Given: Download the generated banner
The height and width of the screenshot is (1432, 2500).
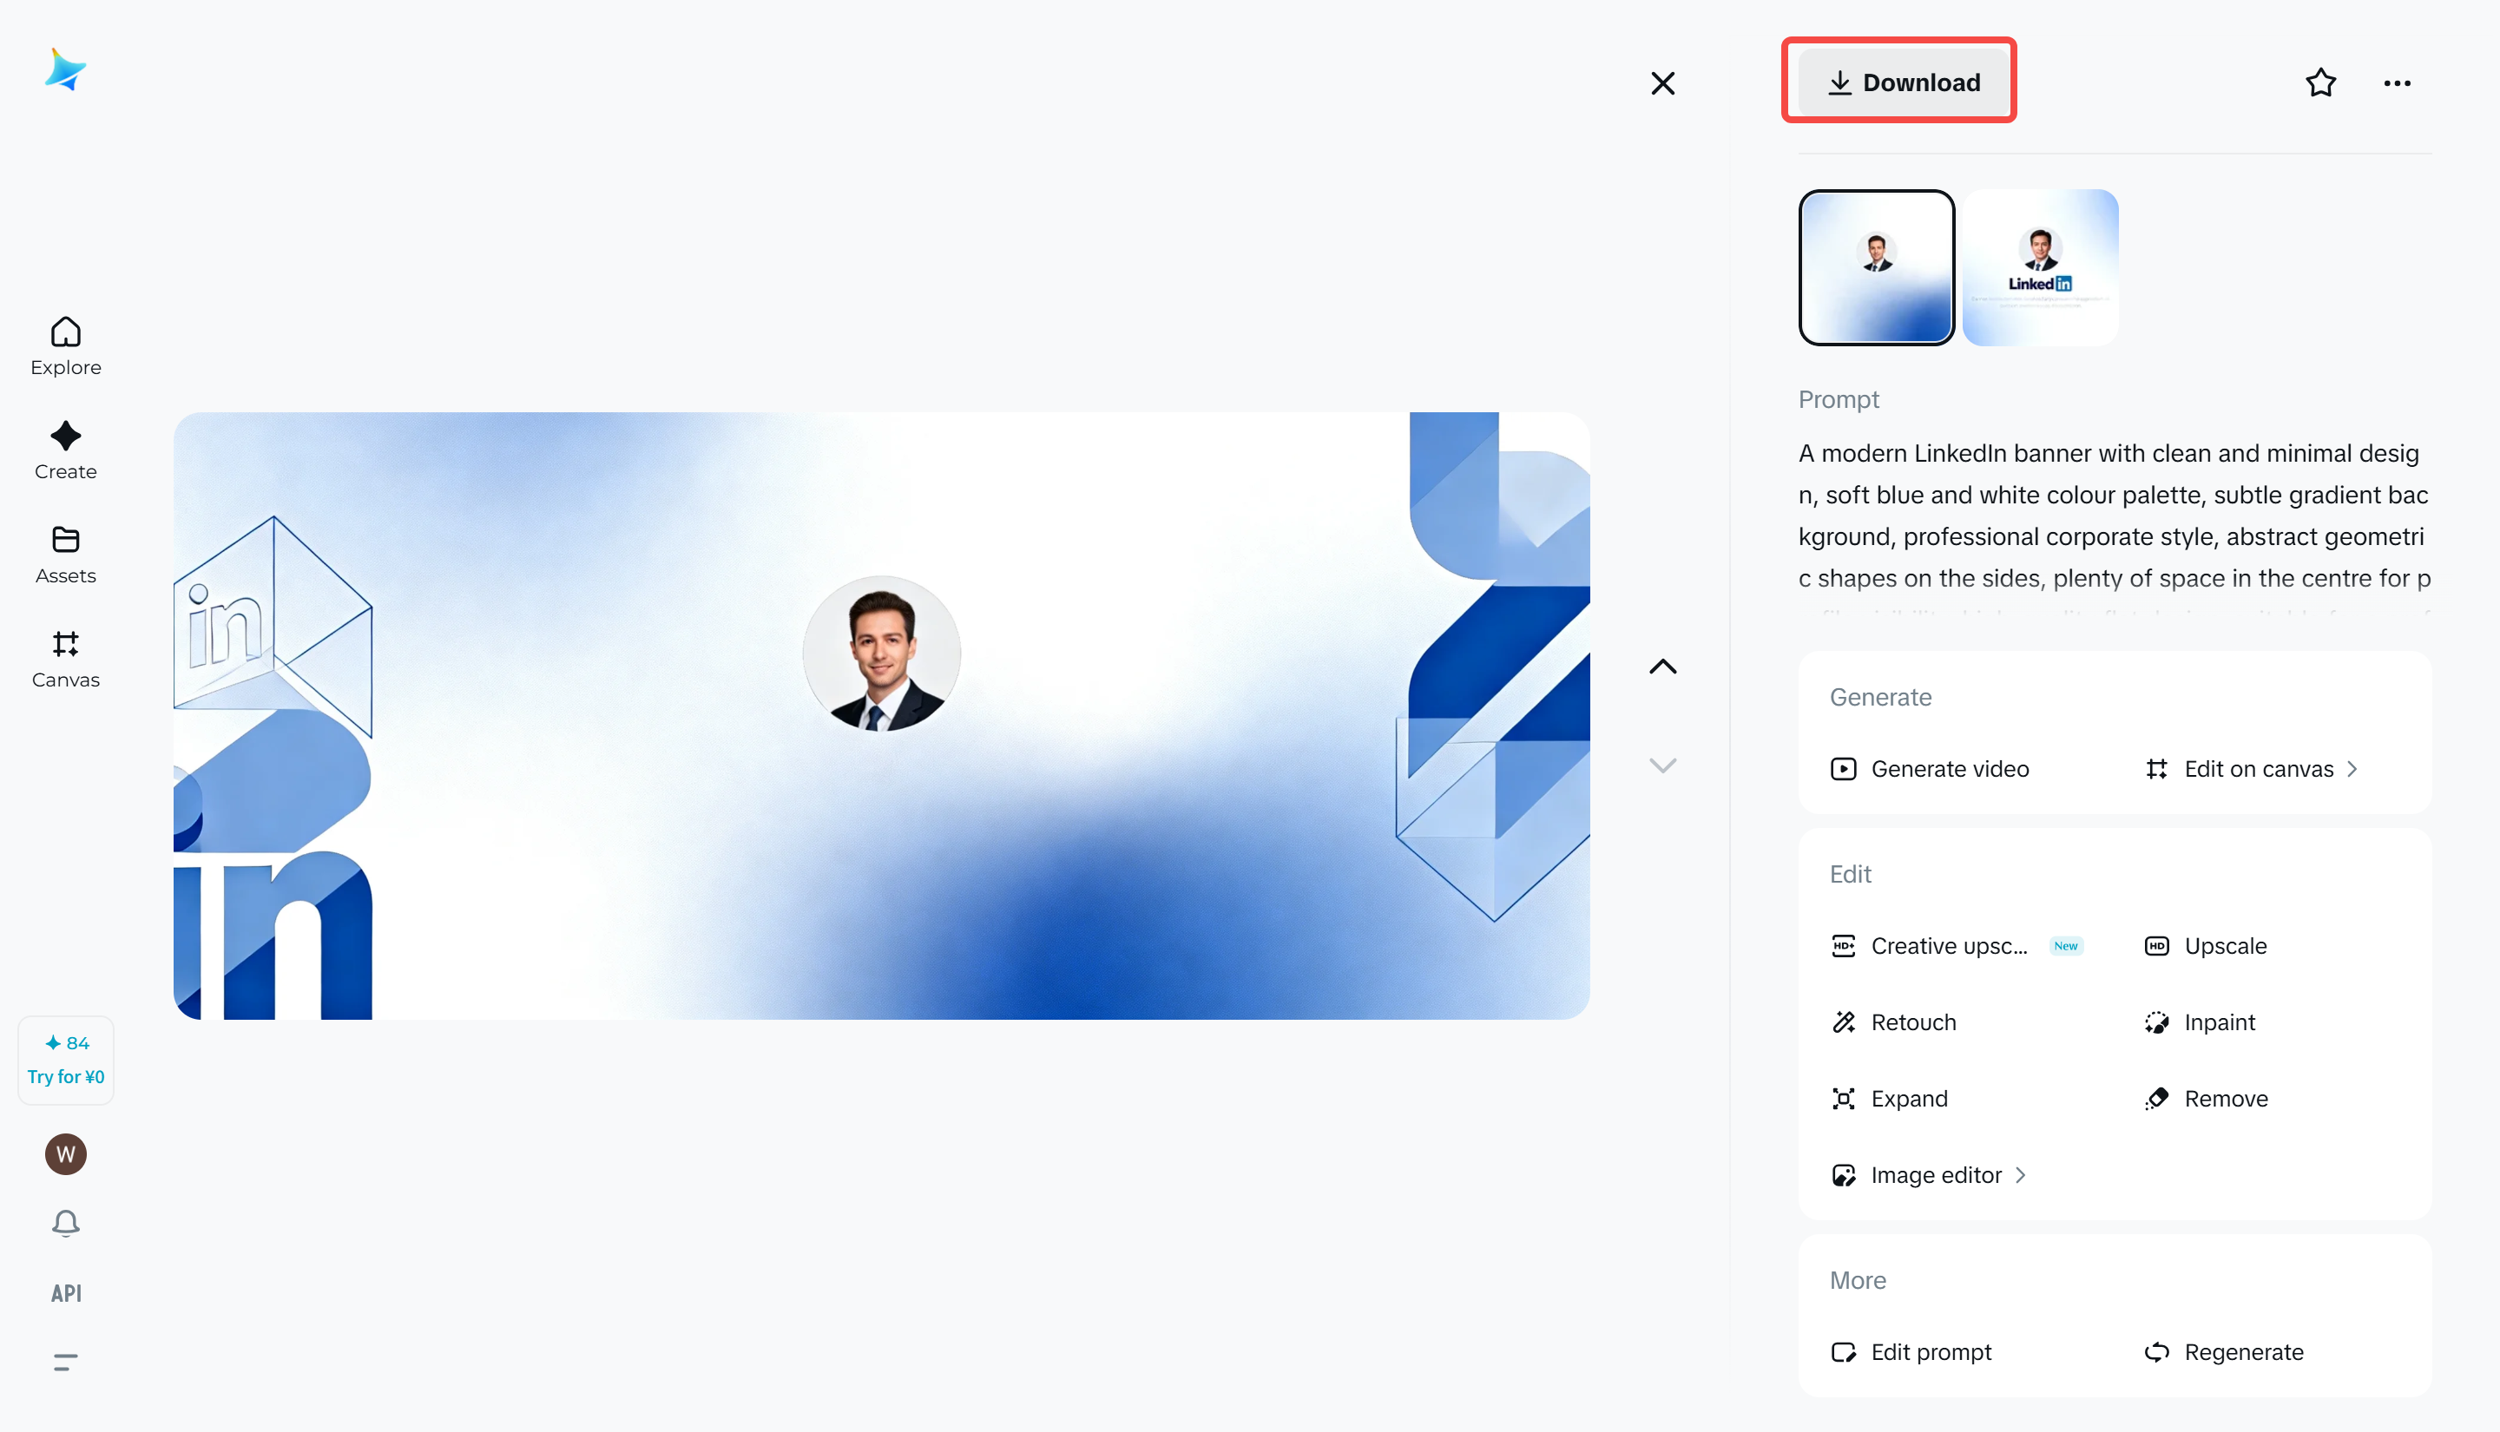Looking at the screenshot, I should pos(1899,82).
